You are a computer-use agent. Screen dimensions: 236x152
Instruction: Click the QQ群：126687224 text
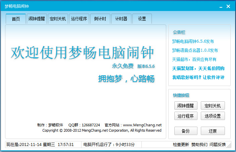click(84, 125)
